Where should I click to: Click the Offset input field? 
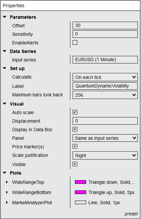click(x=105, y=25)
